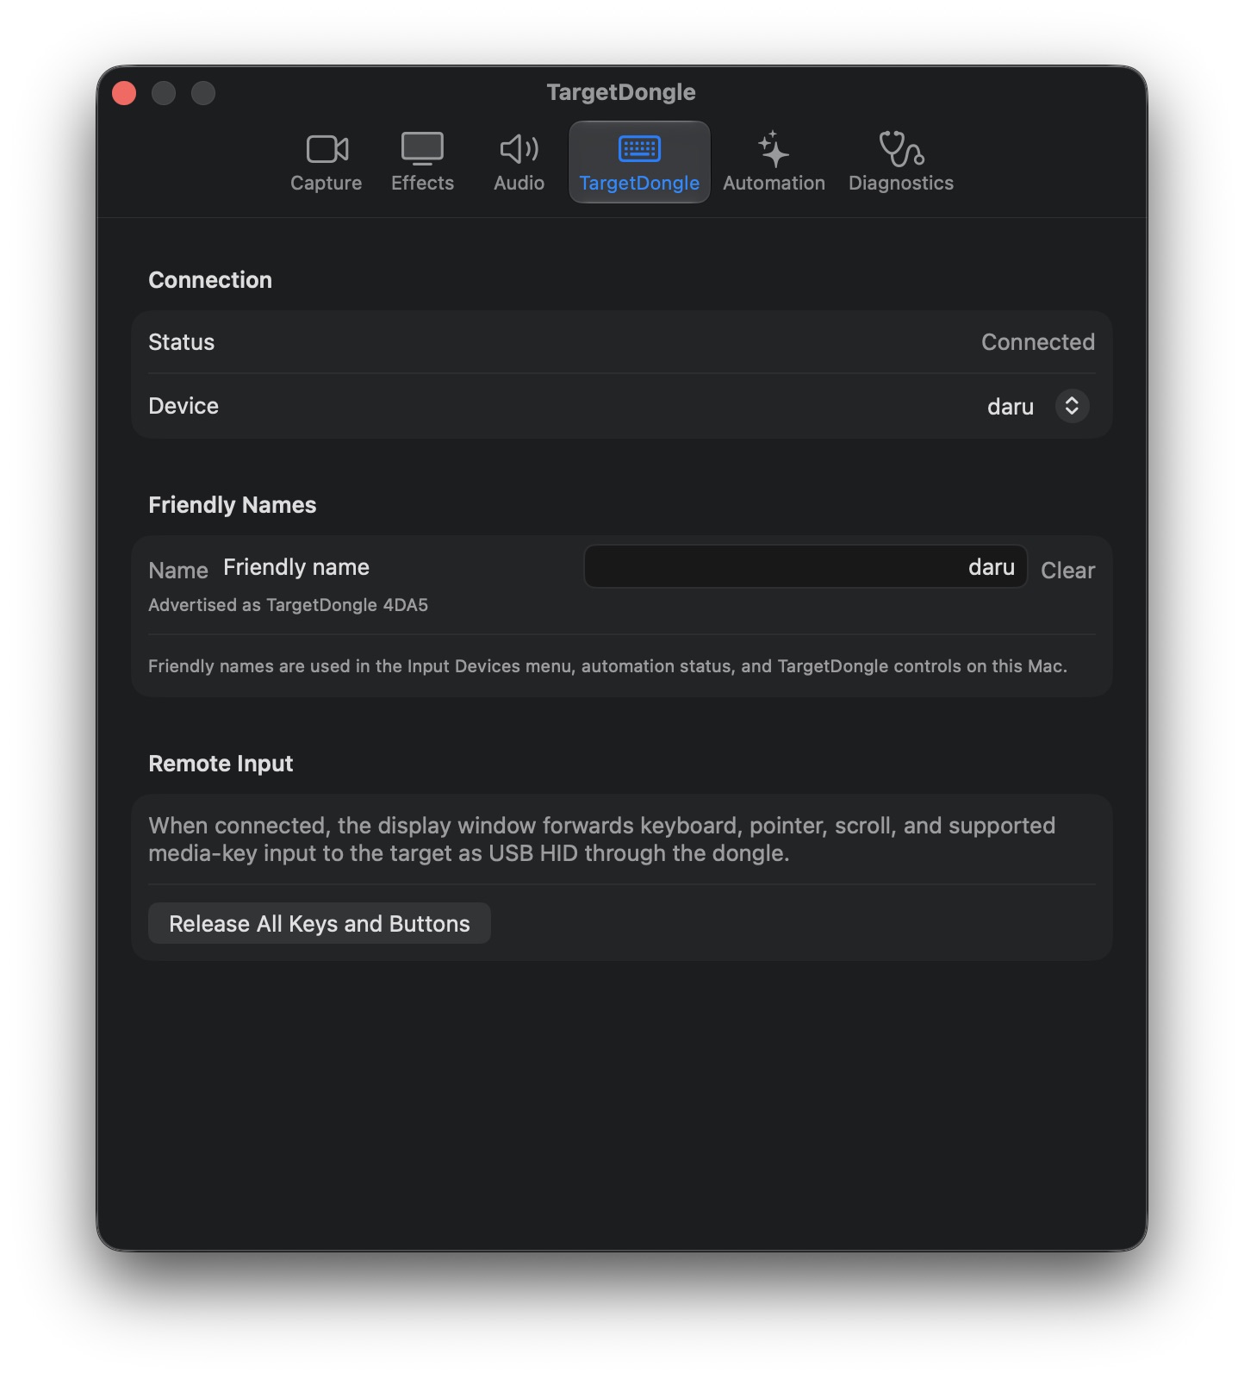Click the Connected status value

tap(1038, 342)
